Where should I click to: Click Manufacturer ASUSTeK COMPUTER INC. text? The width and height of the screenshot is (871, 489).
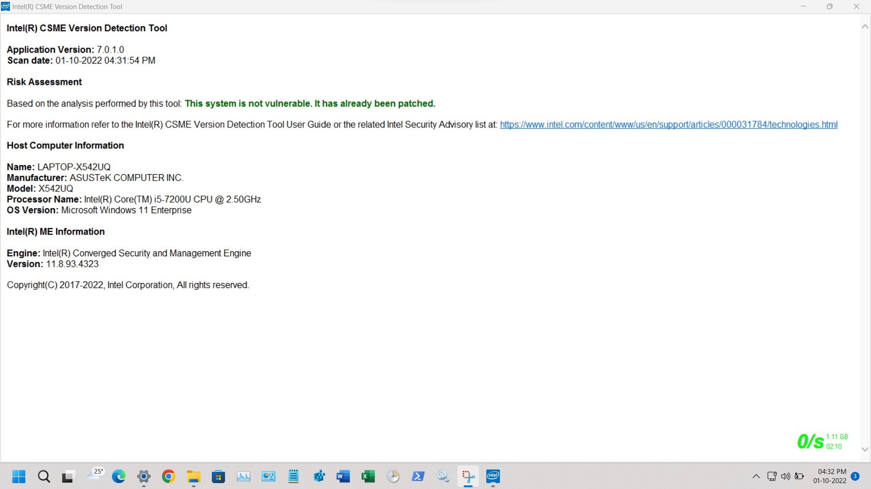pyautogui.click(x=95, y=178)
